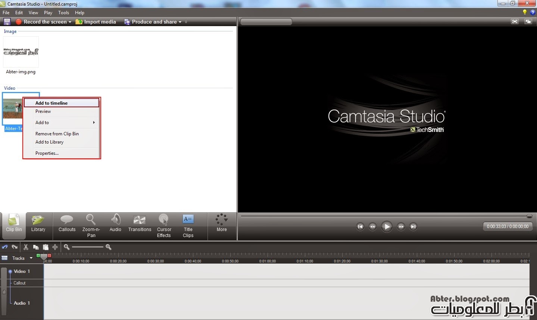Click the blue help question icon
Screen dimensions: 537x320
(533, 12)
